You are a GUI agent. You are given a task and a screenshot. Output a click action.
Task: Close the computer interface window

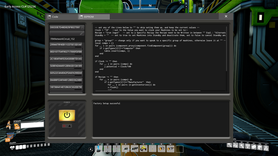pos(226,16)
